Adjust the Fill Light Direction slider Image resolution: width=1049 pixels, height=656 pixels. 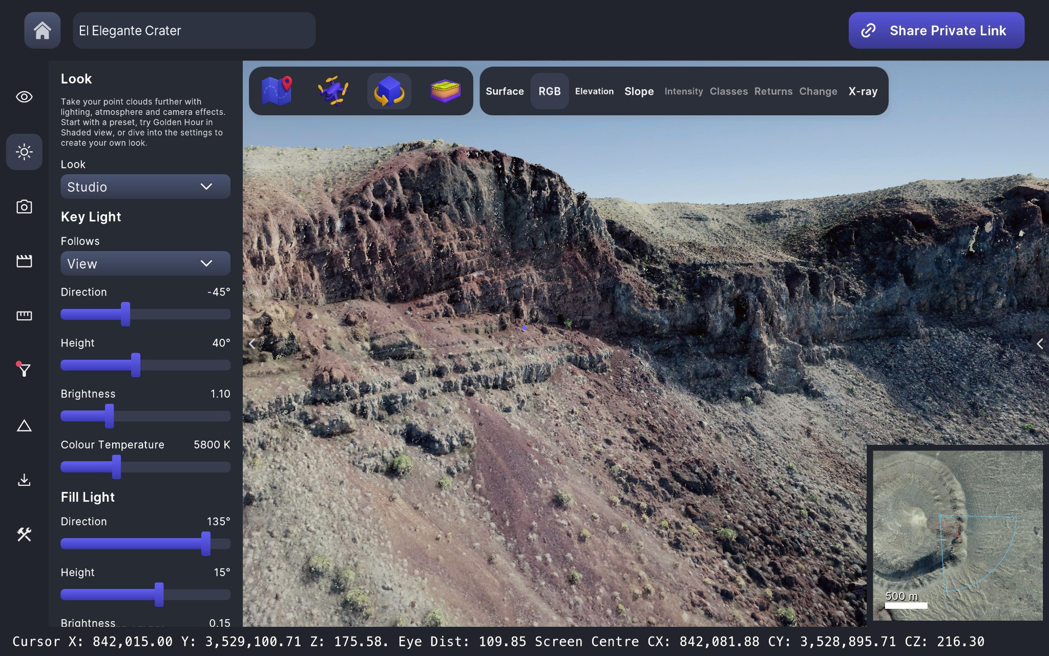(145, 544)
